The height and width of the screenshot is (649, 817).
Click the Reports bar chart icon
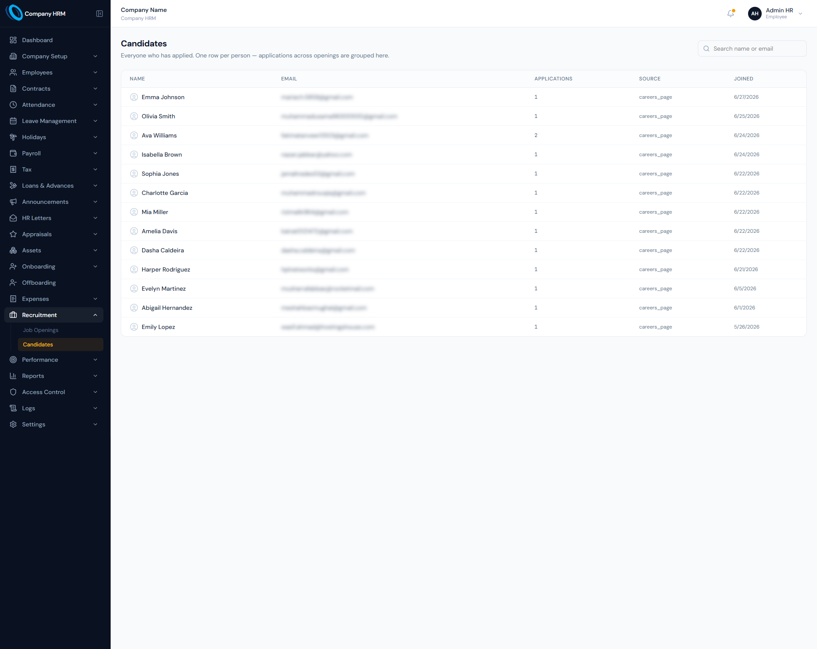point(13,376)
